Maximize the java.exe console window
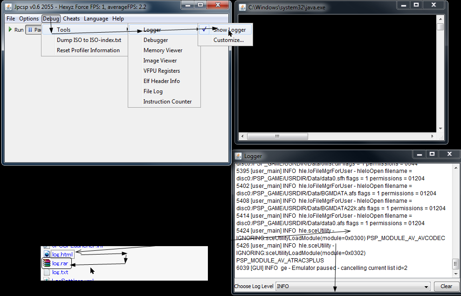 pos(416,5)
